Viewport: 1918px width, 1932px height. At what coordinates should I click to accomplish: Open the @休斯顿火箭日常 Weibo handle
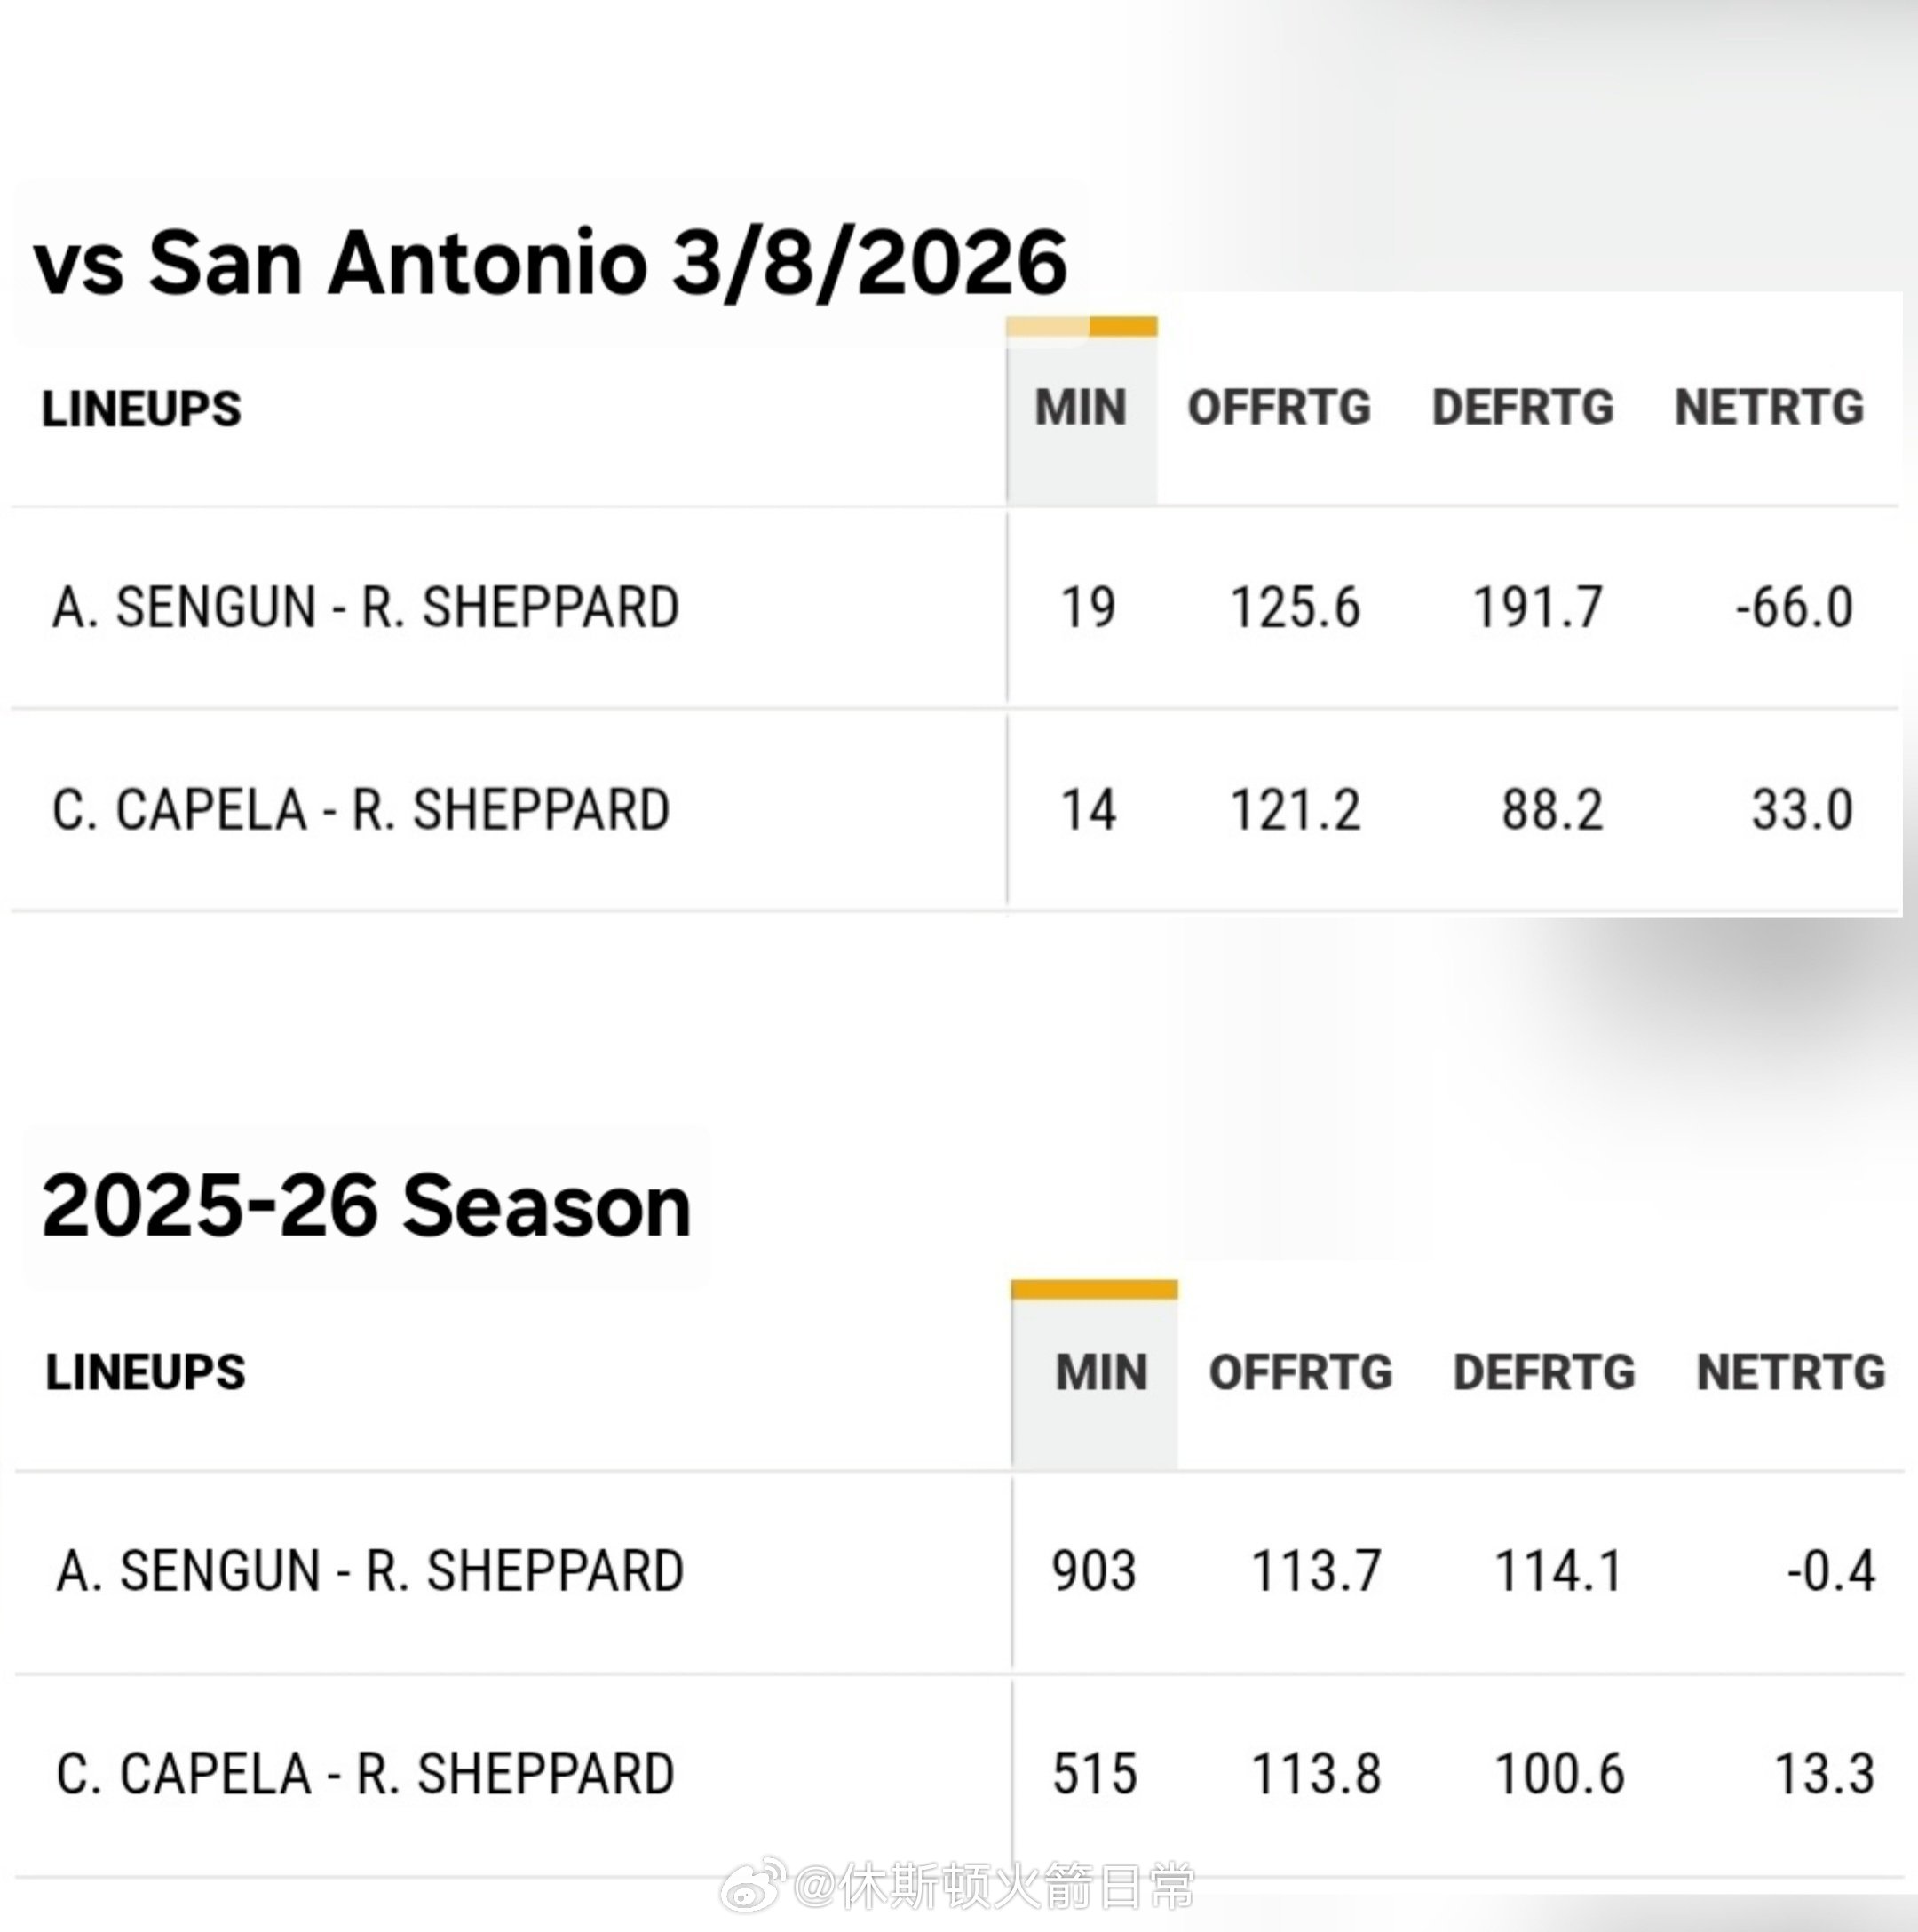point(994,1886)
